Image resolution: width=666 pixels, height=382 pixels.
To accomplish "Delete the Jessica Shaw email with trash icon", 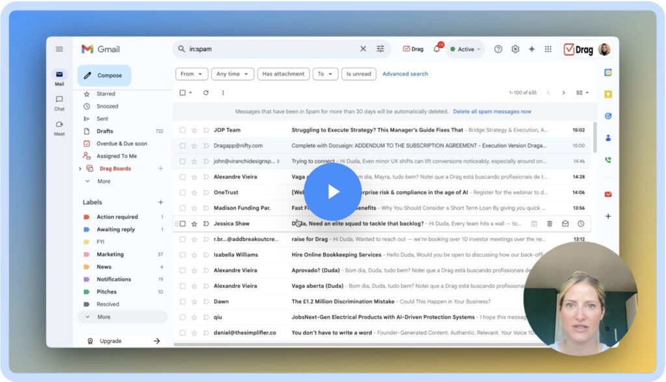I will (550, 223).
